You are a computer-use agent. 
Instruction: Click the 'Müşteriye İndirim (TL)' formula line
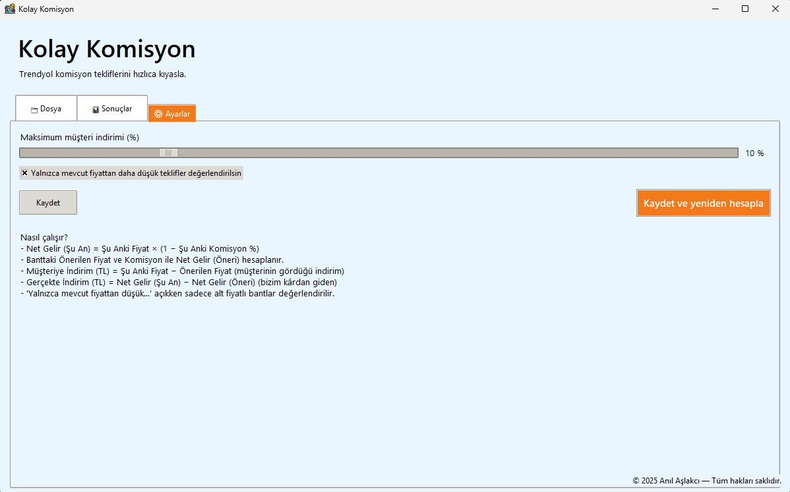183,271
